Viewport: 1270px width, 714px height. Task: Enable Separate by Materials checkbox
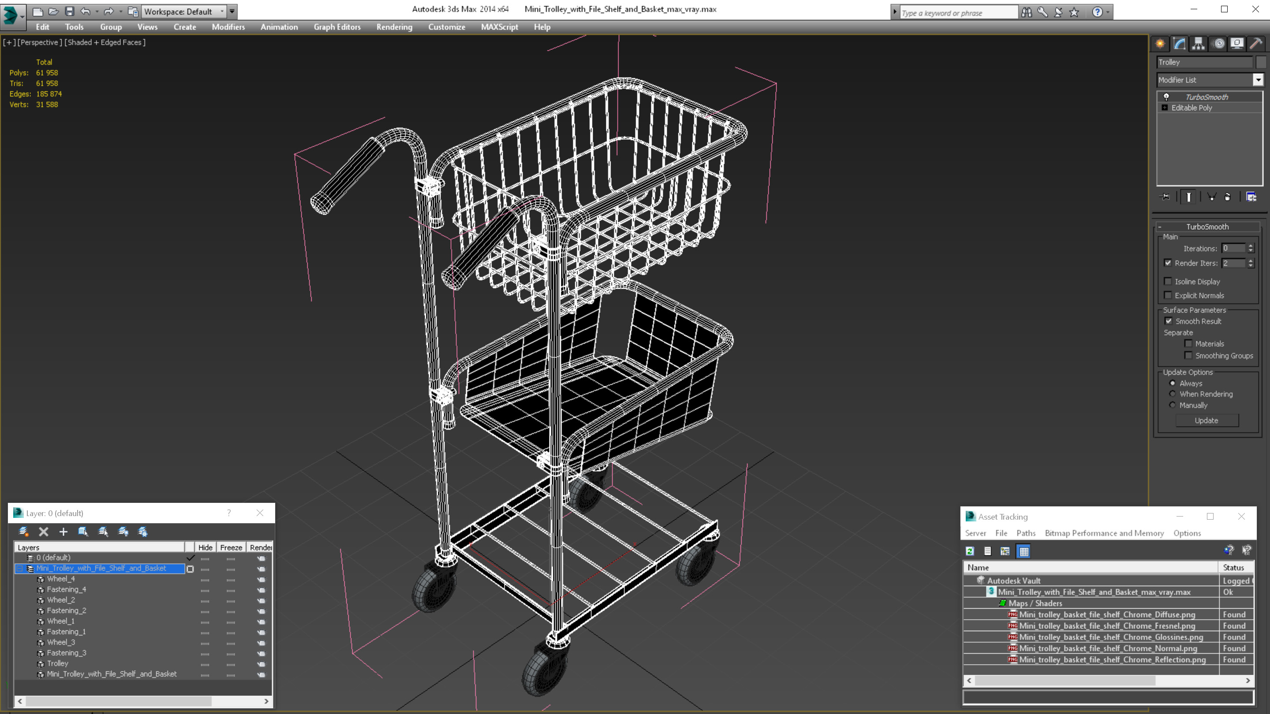tap(1188, 344)
